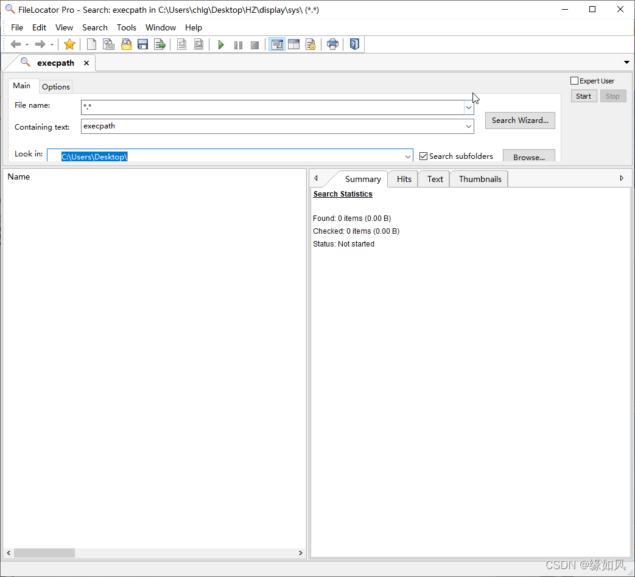Click the results scrollbar left arrow

pos(9,553)
